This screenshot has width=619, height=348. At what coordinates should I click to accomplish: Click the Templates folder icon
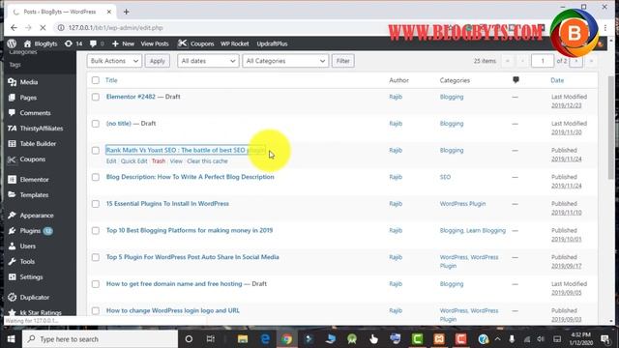point(13,195)
